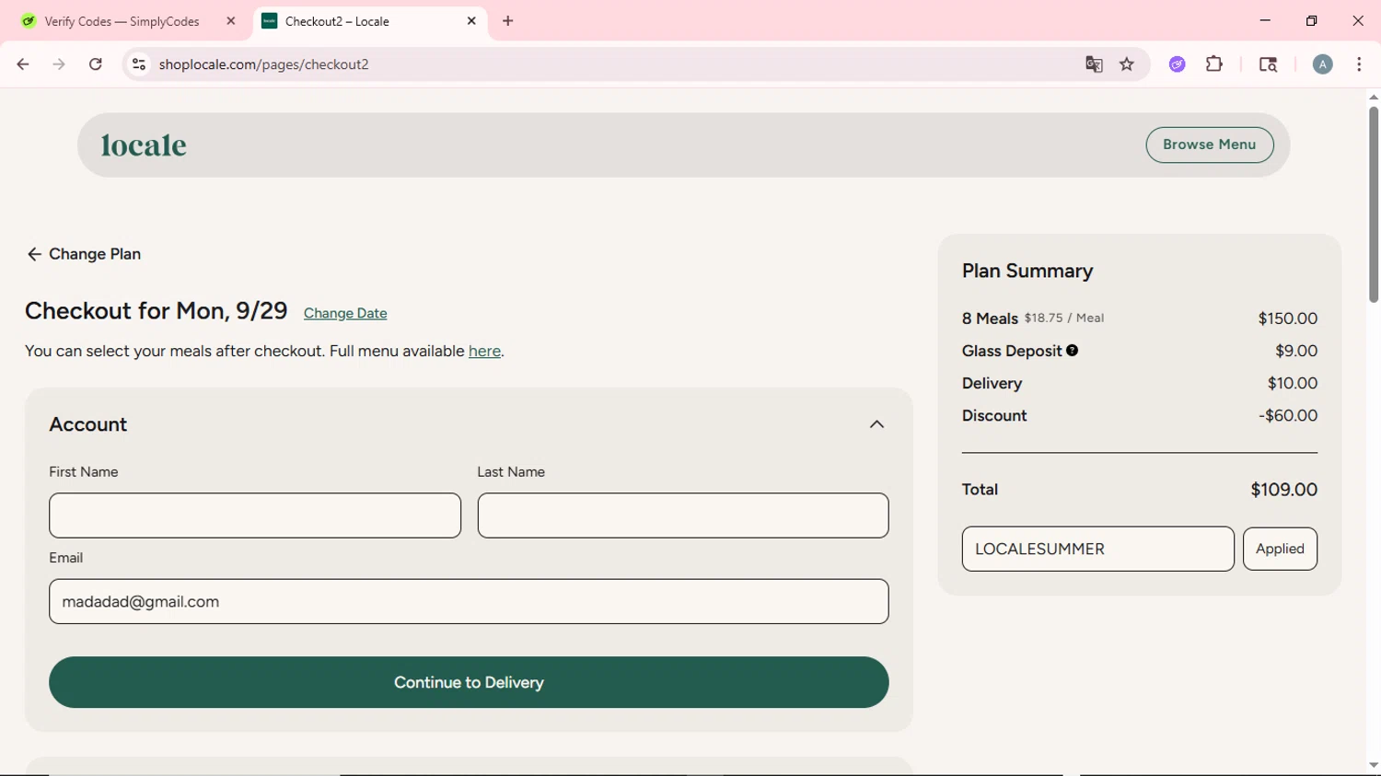Click the Glass Deposit $9.00 amount

pyautogui.click(x=1296, y=351)
